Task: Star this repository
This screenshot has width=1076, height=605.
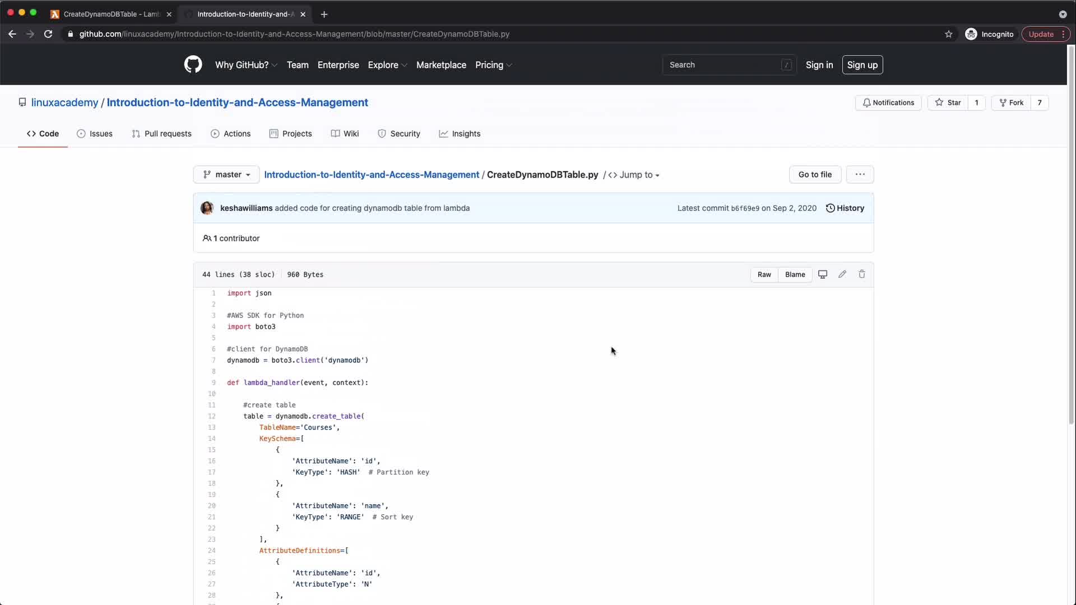Action: pyautogui.click(x=948, y=103)
